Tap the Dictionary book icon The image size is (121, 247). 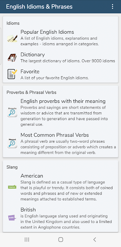(12, 58)
